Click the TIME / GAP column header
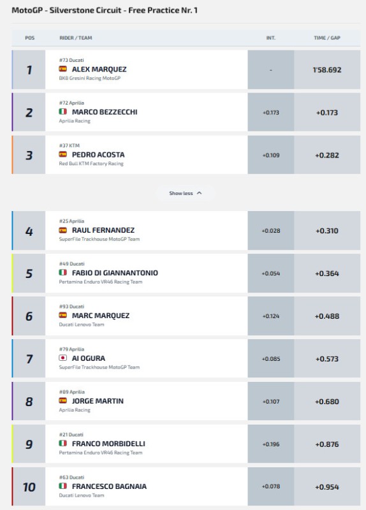The width and height of the screenshot is (366, 510). coord(327,38)
